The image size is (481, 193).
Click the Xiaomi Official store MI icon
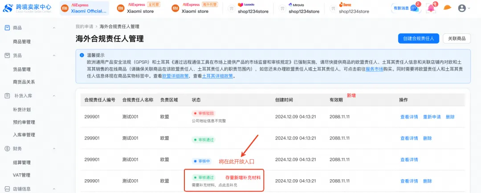pyautogui.click(x=65, y=8)
